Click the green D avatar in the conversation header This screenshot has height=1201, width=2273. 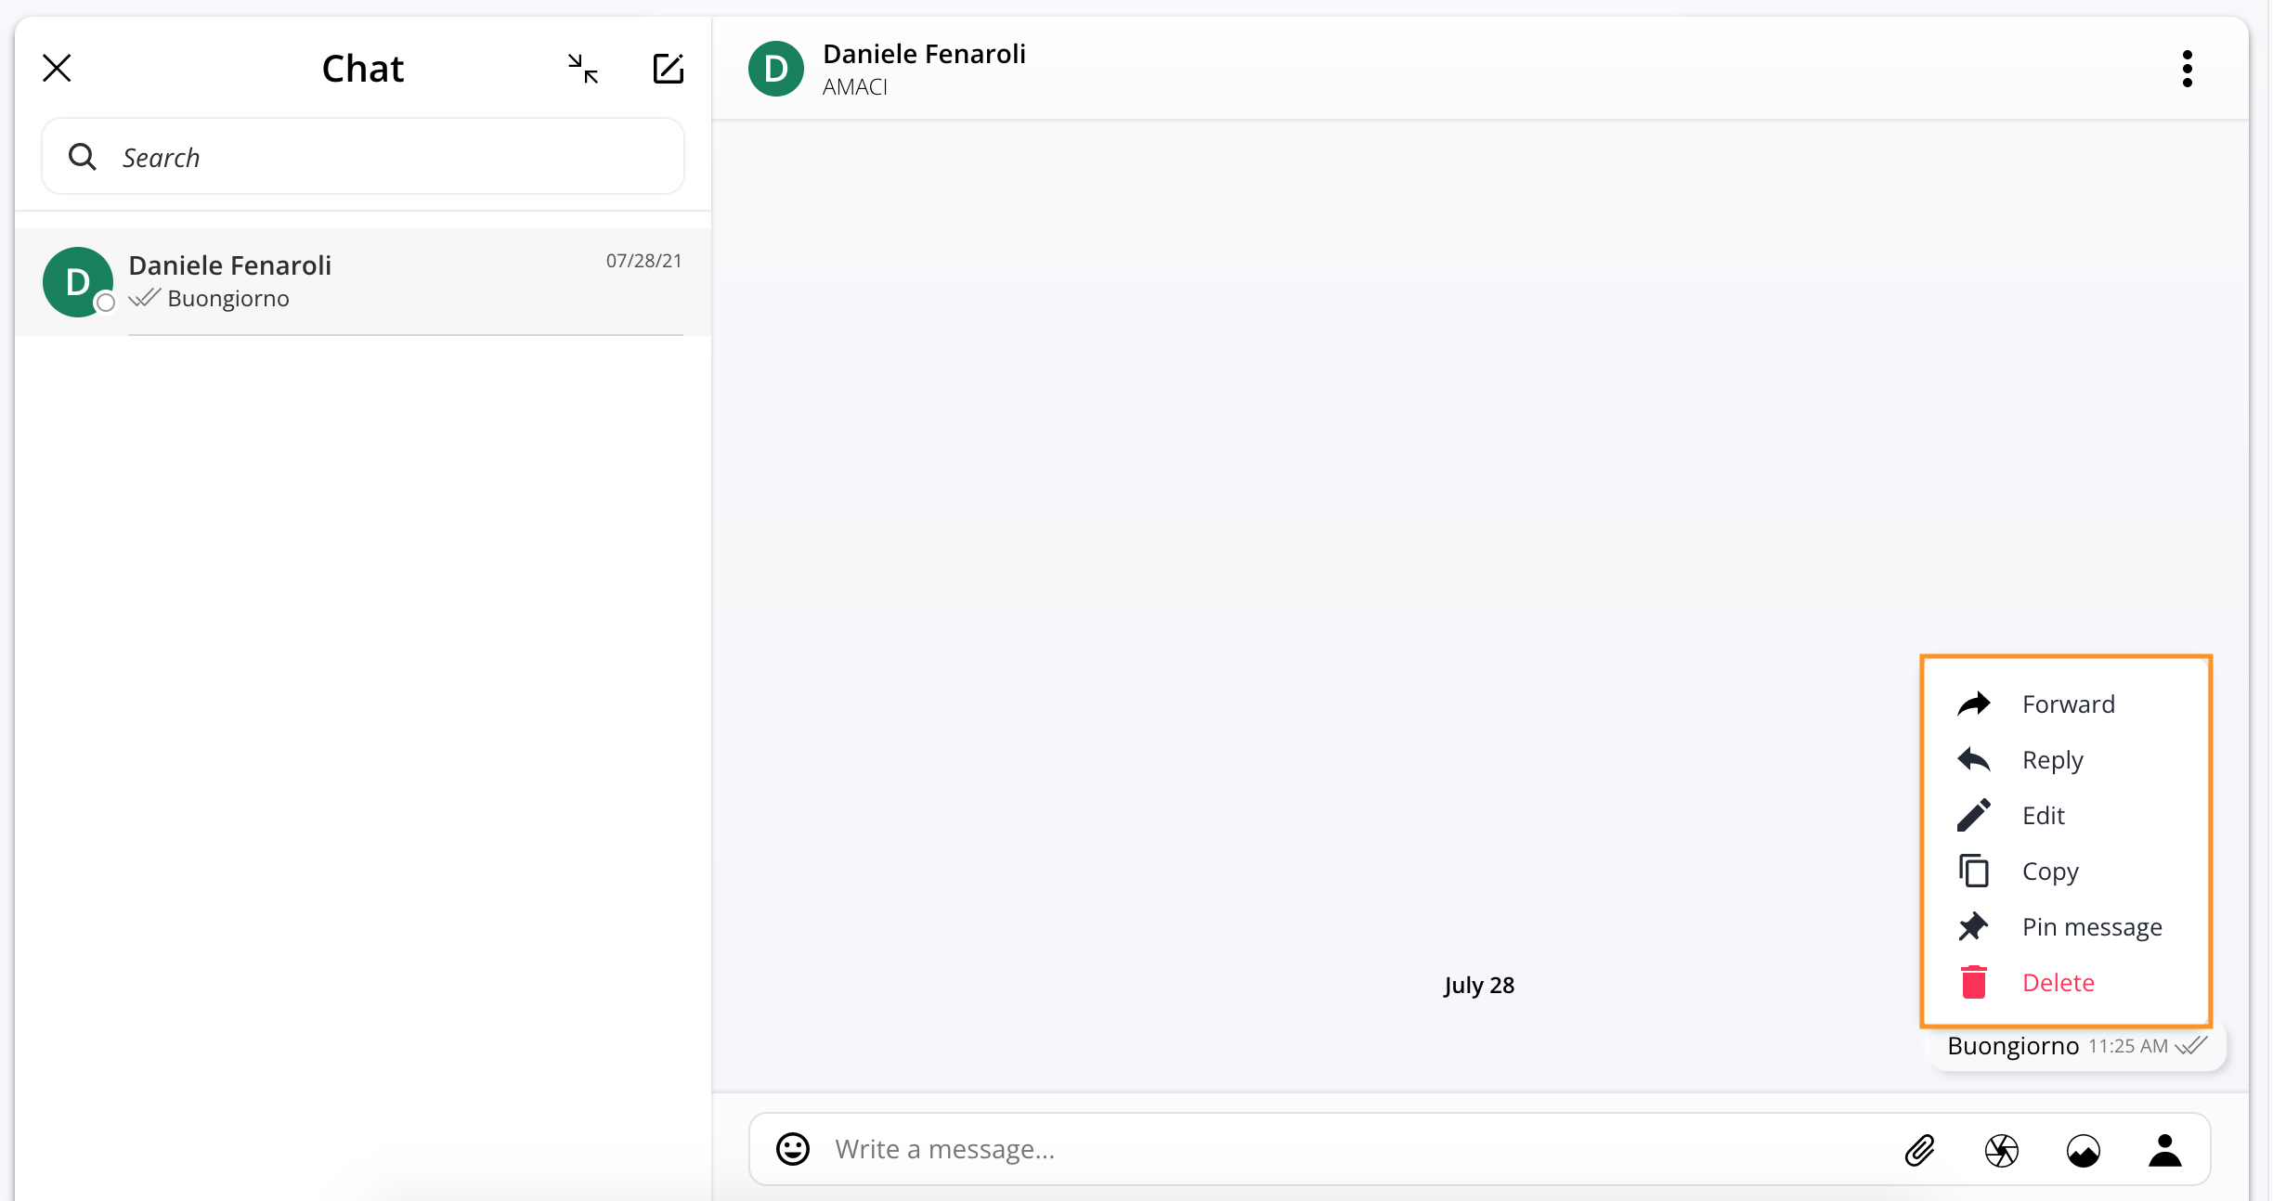pos(776,69)
